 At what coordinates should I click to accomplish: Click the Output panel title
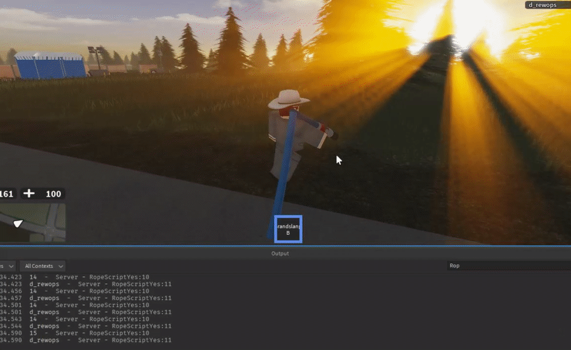coord(280,253)
